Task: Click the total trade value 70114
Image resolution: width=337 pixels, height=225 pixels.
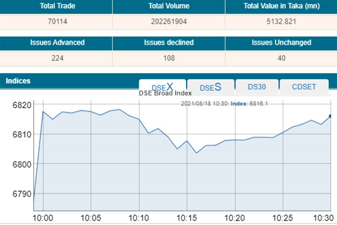Action: 56,22
